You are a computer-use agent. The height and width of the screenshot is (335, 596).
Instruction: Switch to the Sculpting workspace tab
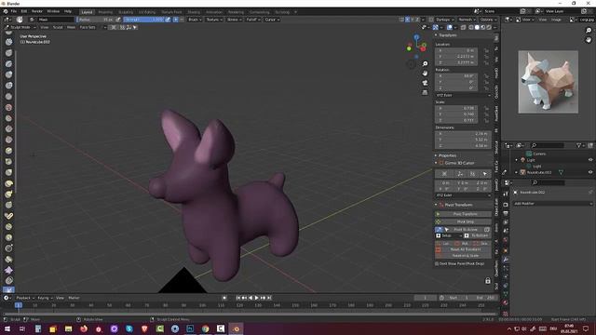(126, 12)
